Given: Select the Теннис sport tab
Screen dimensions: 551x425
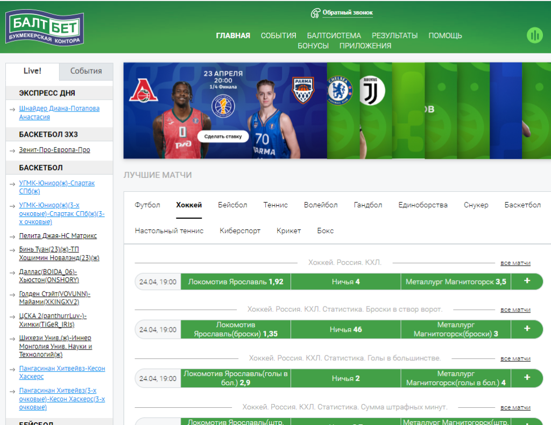Looking at the screenshot, I should click(275, 205).
